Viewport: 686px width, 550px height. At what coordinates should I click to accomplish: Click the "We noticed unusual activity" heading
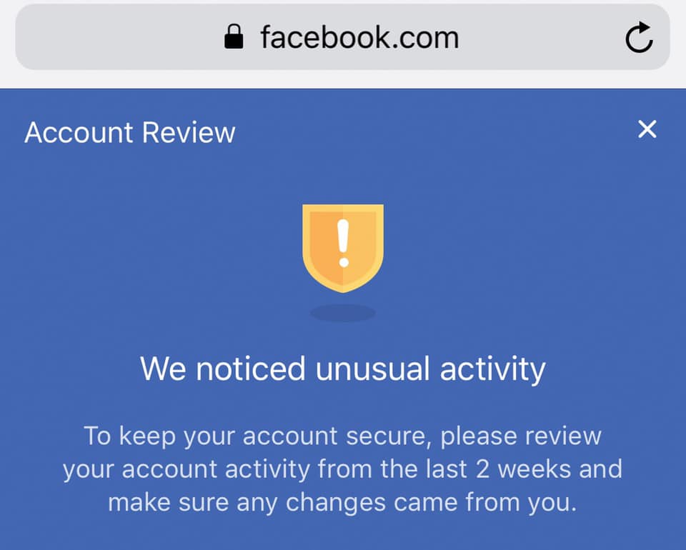click(343, 369)
